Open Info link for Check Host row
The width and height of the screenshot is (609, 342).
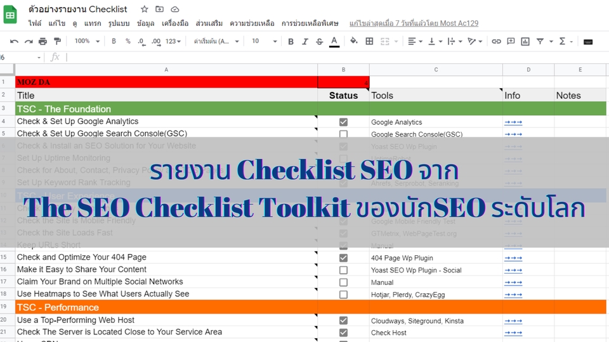[x=513, y=333]
